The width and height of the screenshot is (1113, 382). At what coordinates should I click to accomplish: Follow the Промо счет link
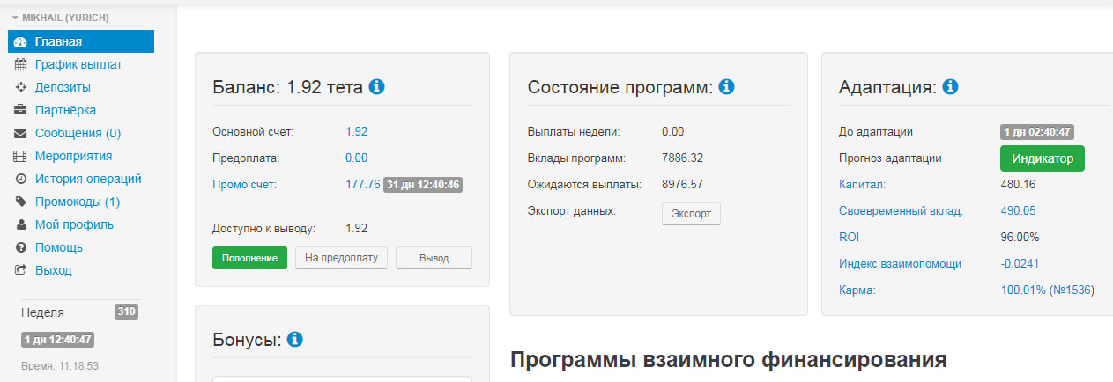pos(245,185)
